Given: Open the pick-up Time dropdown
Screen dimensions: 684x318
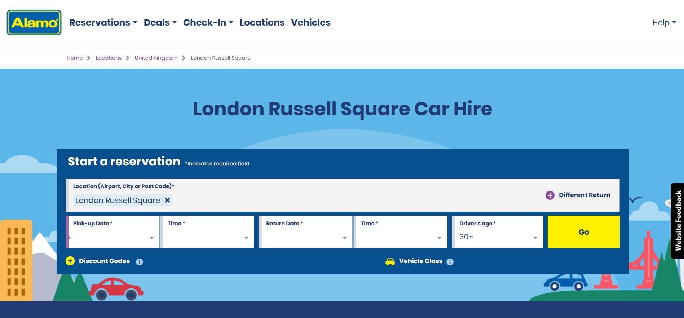Looking at the screenshot, I should click(207, 232).
